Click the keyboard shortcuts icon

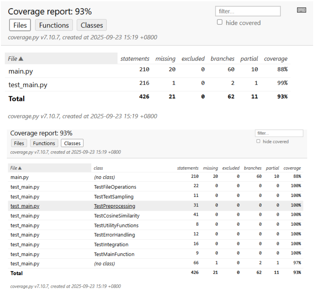302,10
